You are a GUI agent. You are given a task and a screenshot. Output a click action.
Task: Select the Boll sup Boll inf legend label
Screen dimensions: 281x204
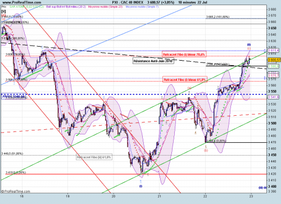66,7
